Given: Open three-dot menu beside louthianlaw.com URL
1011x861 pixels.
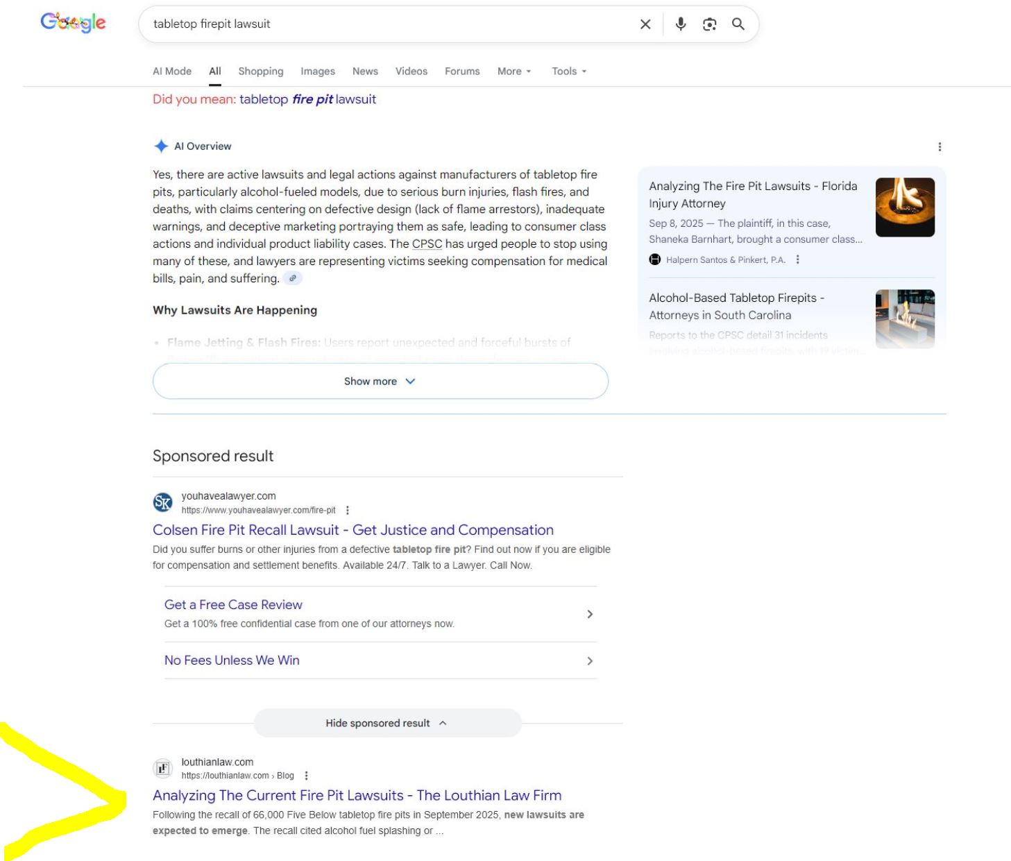Looking at the screenshot, I should pyautogui.click(x=306, y=776).
